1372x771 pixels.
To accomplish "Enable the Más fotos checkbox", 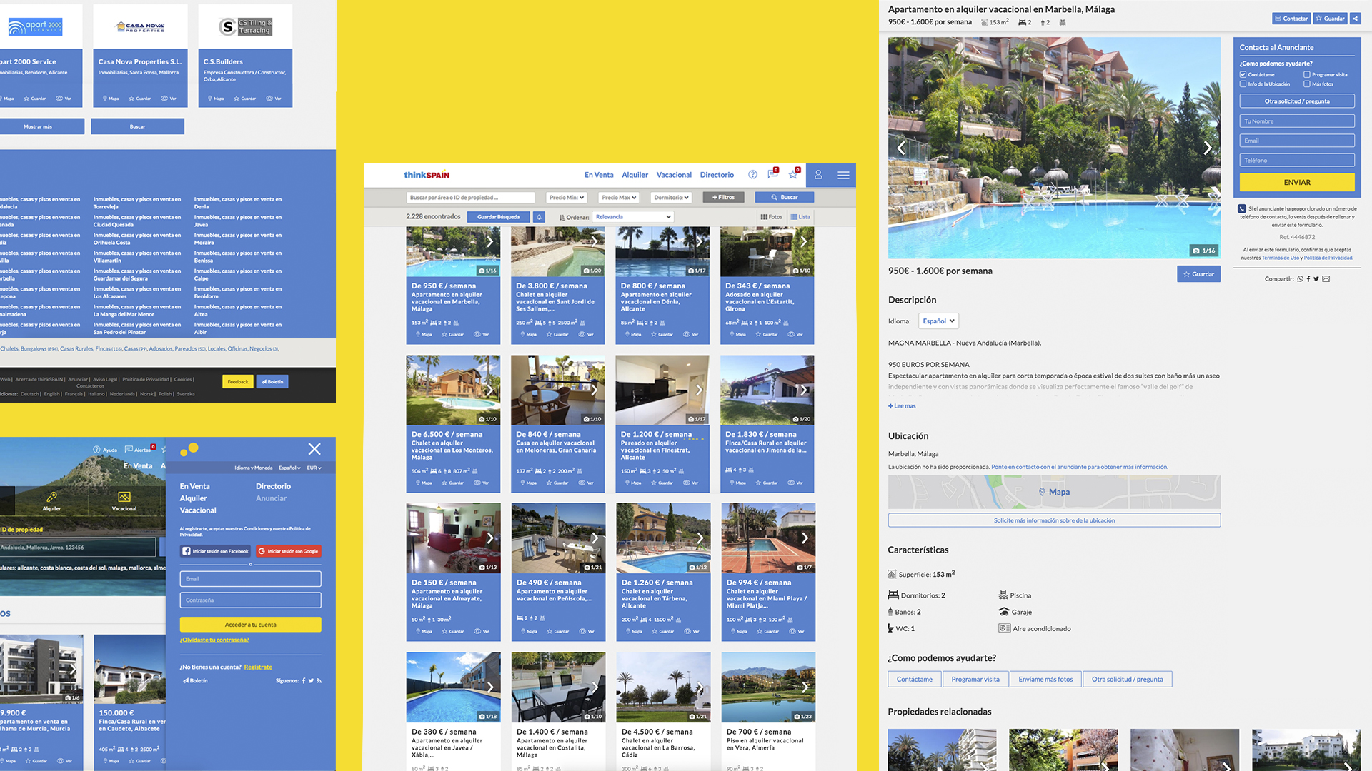I will pos(1307,84).
